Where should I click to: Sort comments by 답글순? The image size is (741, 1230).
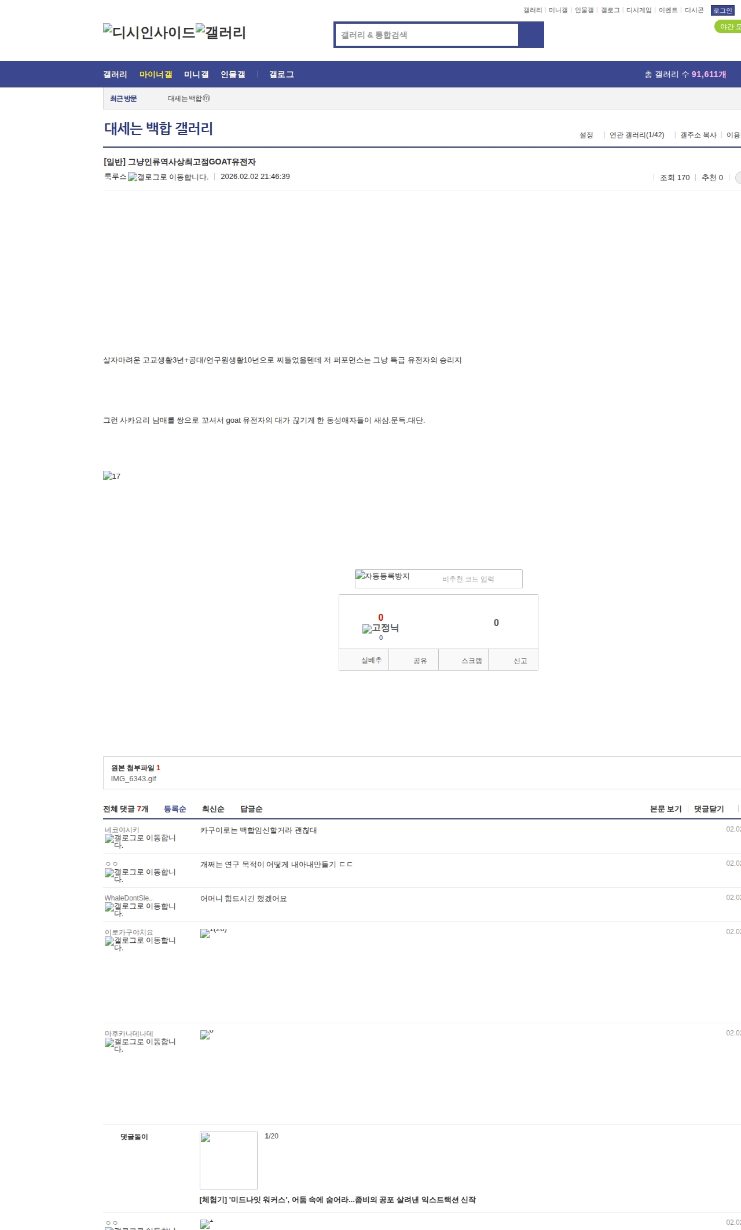251,809
